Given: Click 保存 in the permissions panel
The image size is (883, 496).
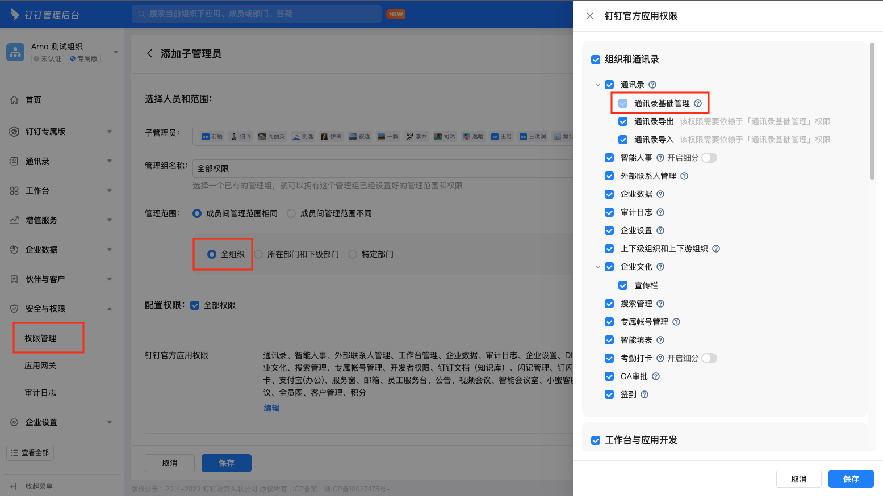Looking at the screenshot, I should (x=851, y=479).
